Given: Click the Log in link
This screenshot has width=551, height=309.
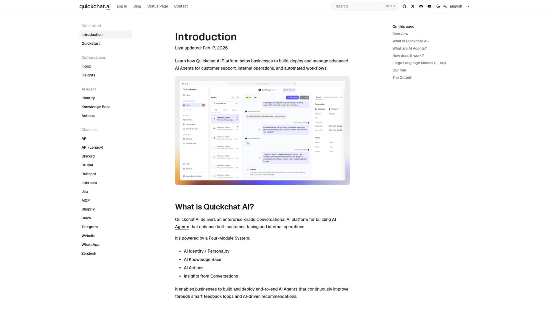Looking at the screenshot, I should [122, 6].
